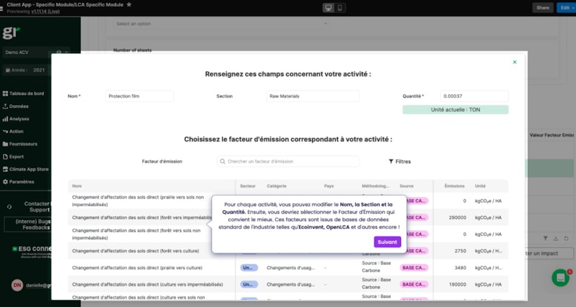Image resolution: width=576 pixels, height=307 pixels.
Task: Click the background table download icon
Action: tap(556, 239)
